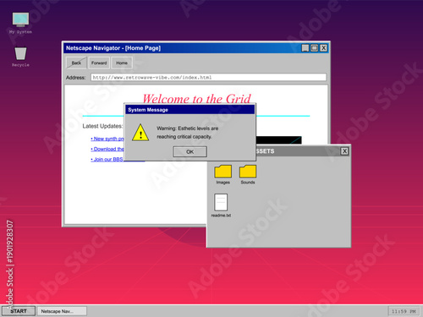Open the My System desktop icon
The image size is (423, 317).
click(x=20, y=23)
